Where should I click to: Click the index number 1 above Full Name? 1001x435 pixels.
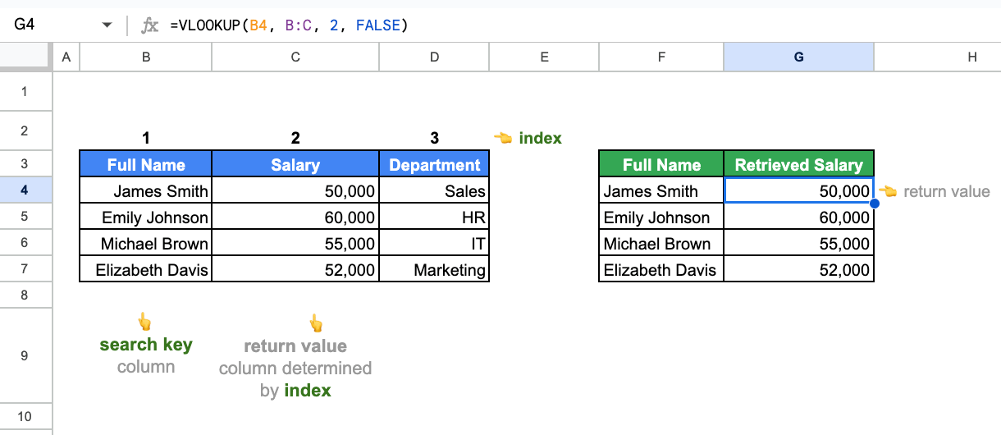pyautogui.click(x=146, y=138)
